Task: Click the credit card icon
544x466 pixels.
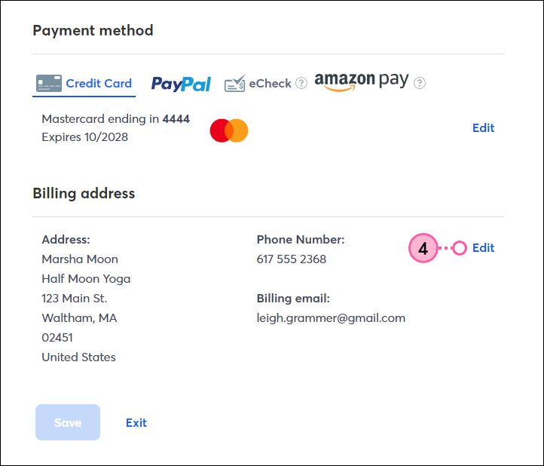Action: [x=49, y=84]
